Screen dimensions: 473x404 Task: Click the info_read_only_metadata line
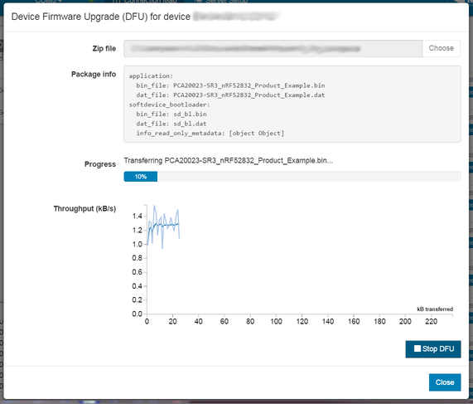pyautogui.click(x=210, y=134)
